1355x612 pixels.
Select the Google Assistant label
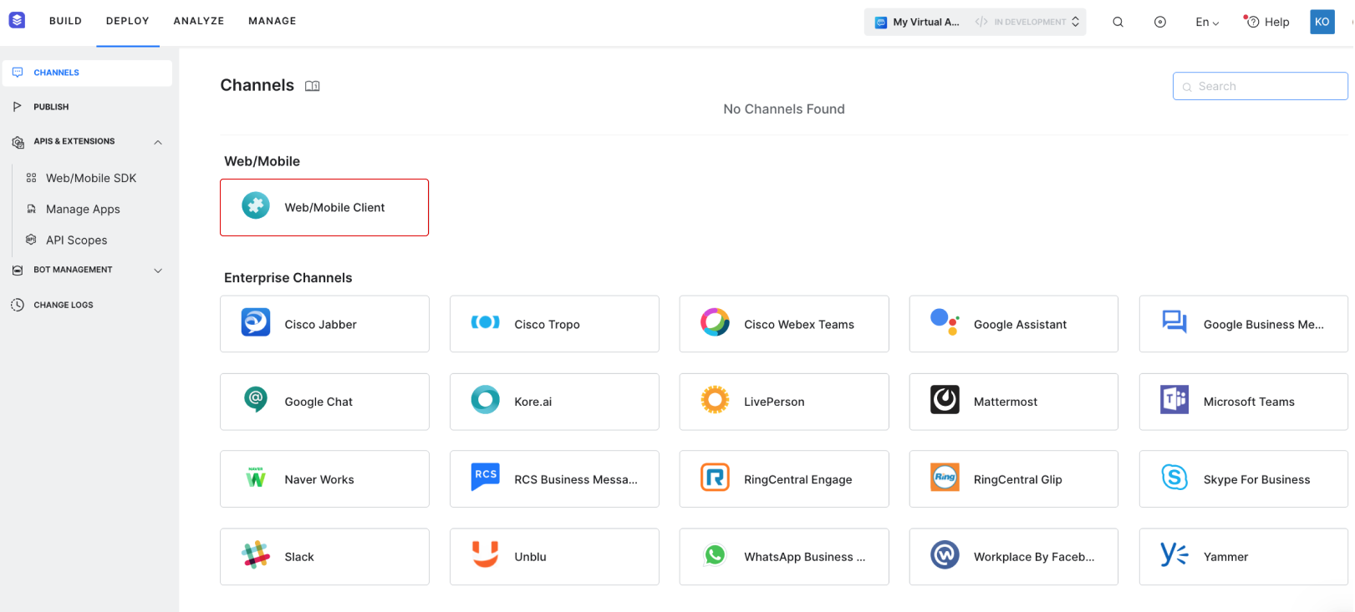click(1020, 324)
